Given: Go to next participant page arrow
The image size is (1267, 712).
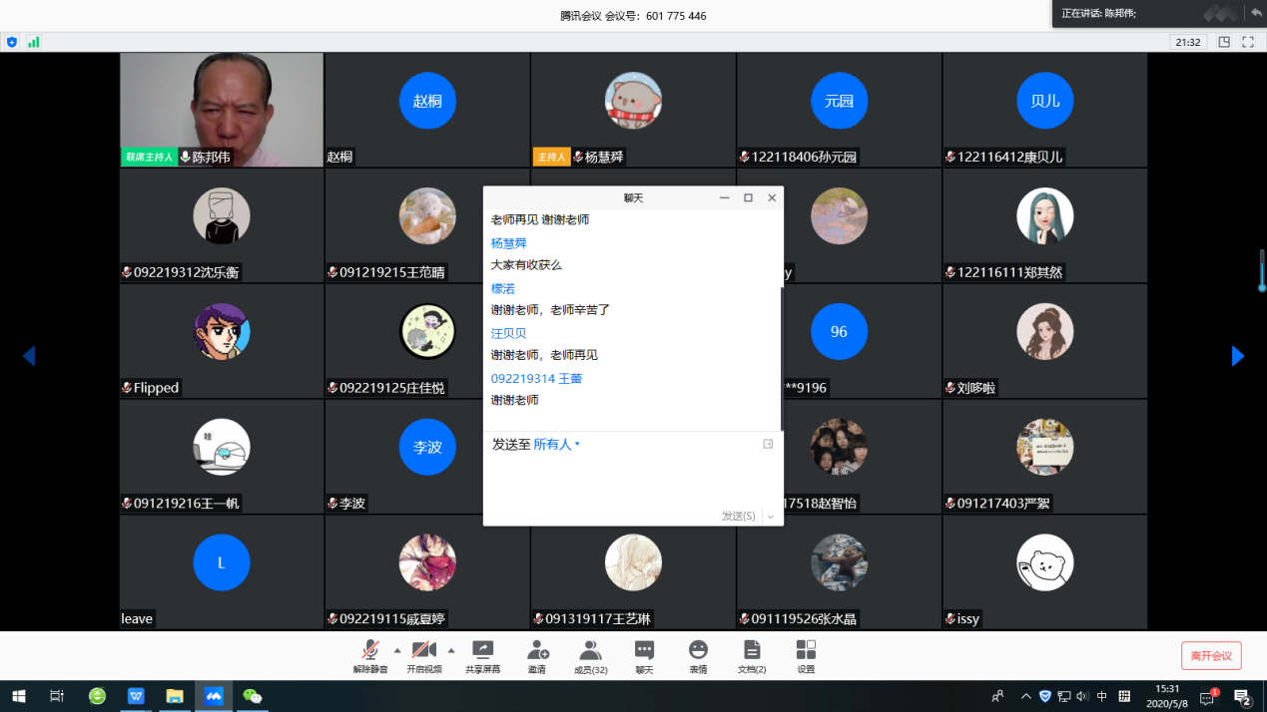Looking at the screenshot, I should 1238,356.
